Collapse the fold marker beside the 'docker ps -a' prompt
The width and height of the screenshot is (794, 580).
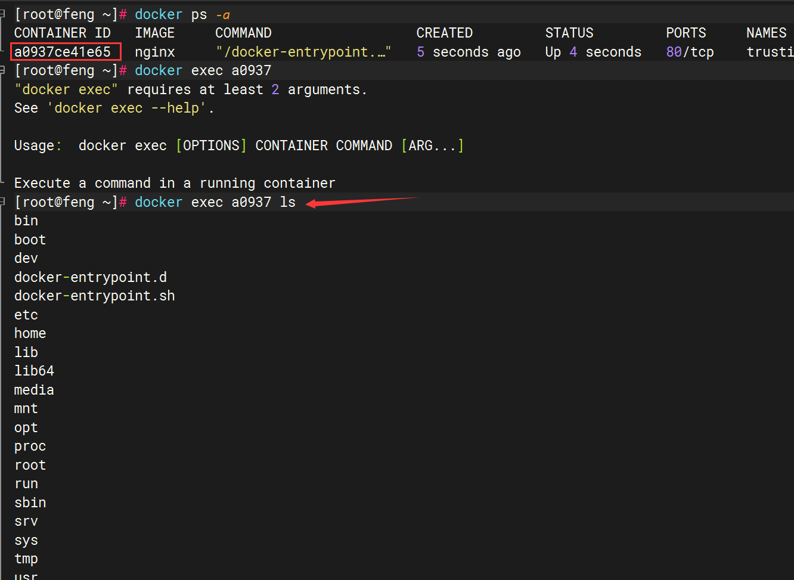click(x=2, y=14)
